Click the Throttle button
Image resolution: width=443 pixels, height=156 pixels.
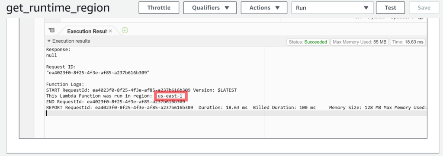click(159, 8)
